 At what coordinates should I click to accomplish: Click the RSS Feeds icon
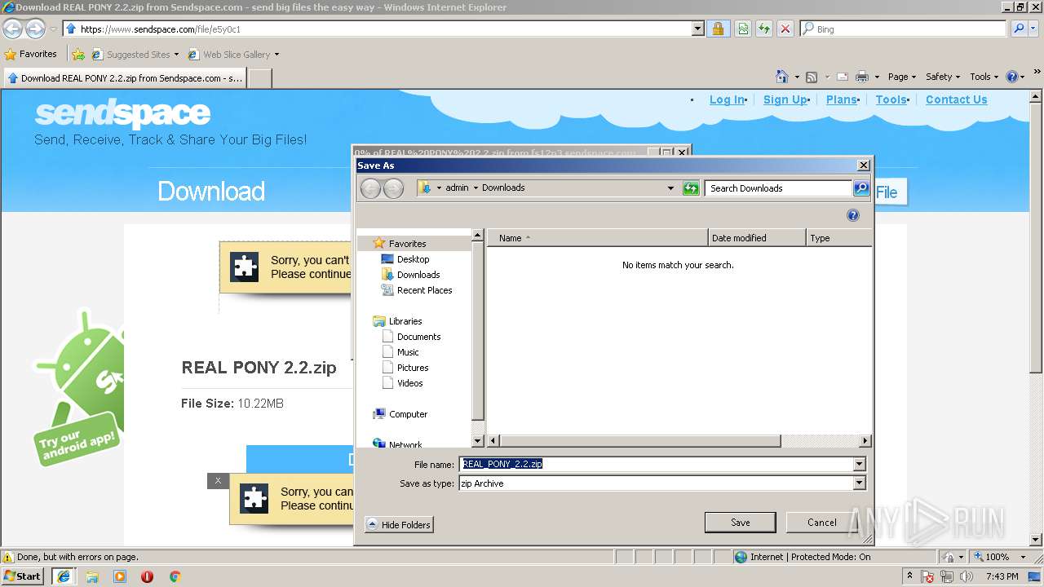point(812,77)
